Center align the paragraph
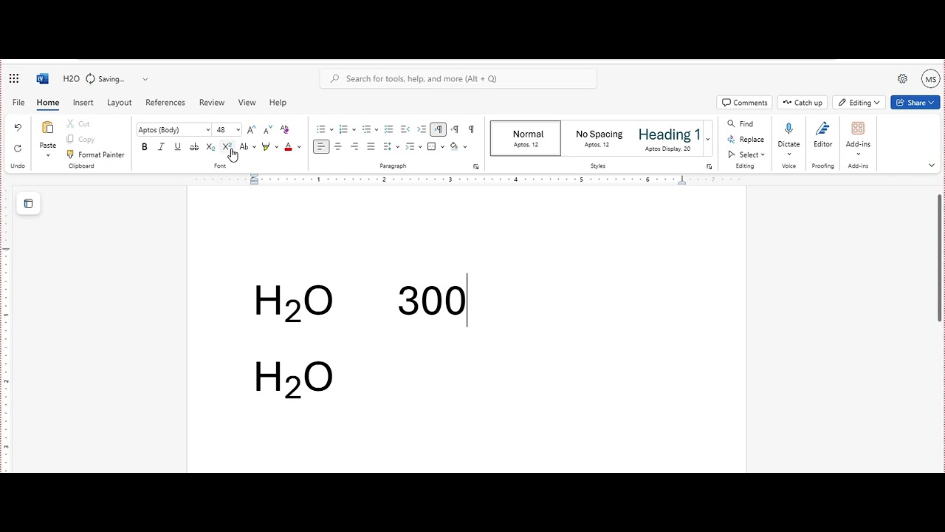Viewport: 945px width, 532px height. click(337, 146)
